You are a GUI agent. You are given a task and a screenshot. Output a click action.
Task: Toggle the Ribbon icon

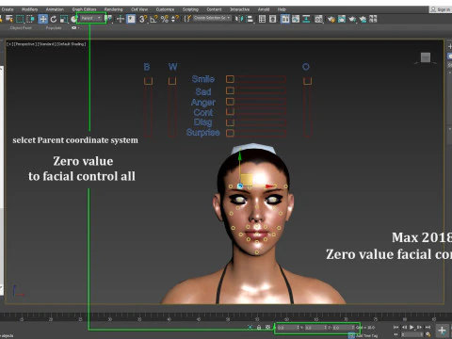[285, 19]
